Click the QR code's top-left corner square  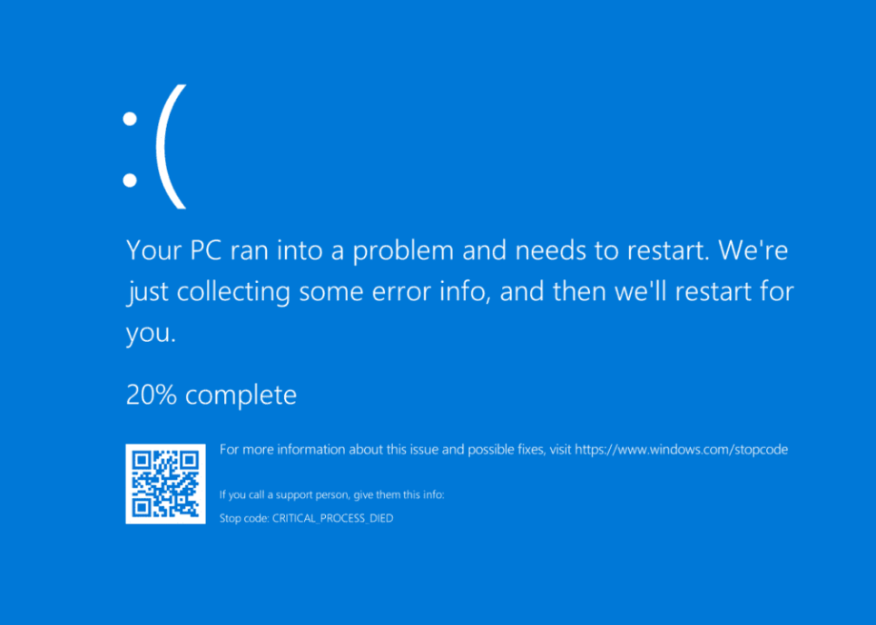(x=141, y=459)
